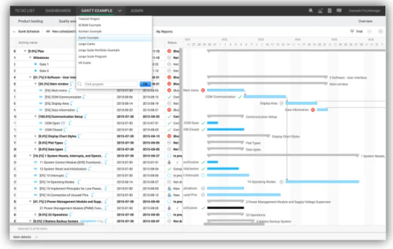Click the search magnifier icon in top bar
Viewport: 393px width, 249px height.
click(311, 10)
